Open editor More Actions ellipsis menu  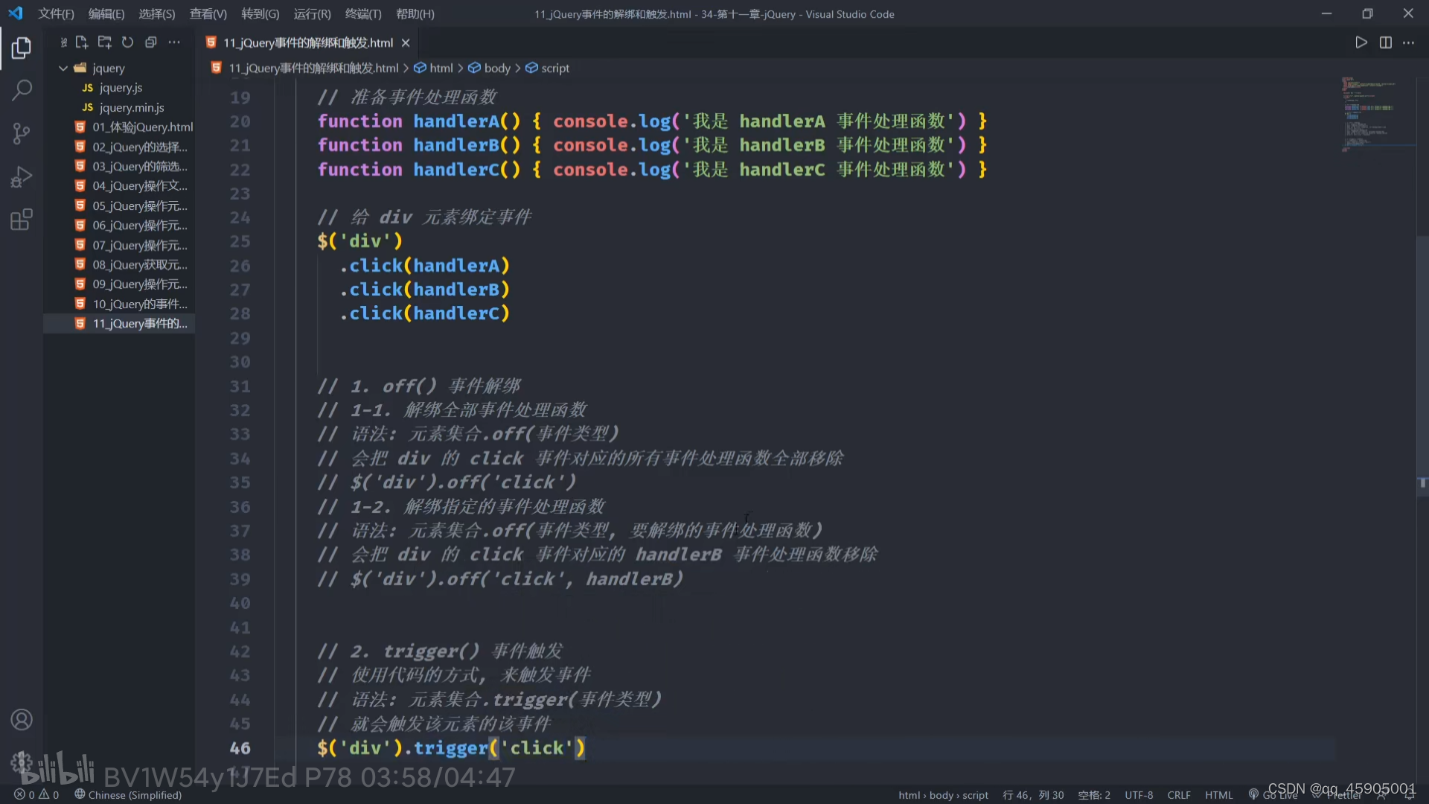1408,42
